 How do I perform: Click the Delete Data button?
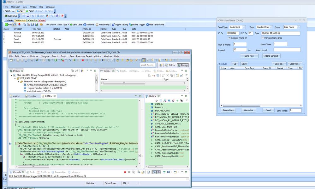(228, 110)
